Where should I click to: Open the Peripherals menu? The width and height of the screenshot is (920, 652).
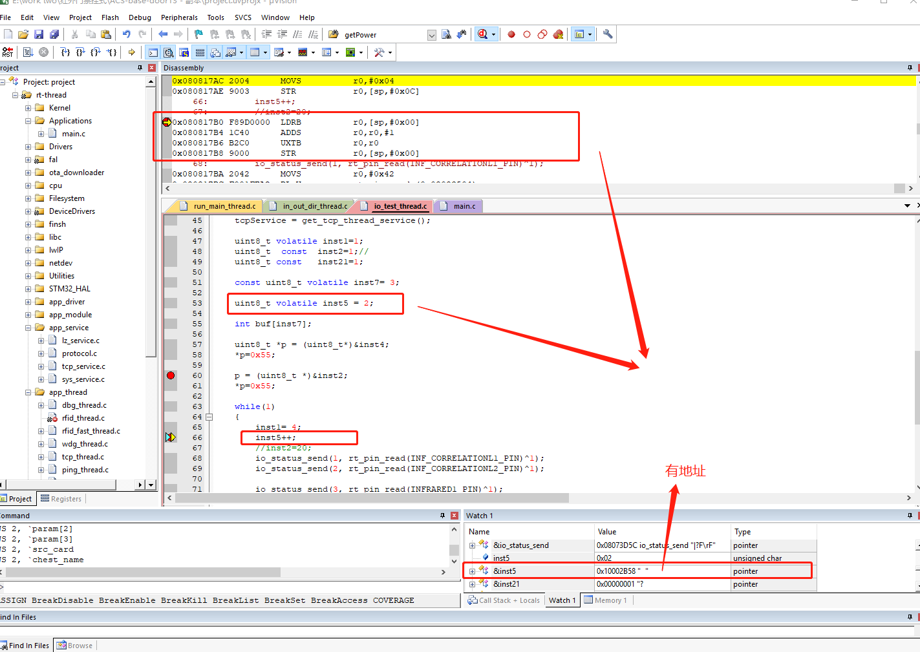click(x=179, y=17)
